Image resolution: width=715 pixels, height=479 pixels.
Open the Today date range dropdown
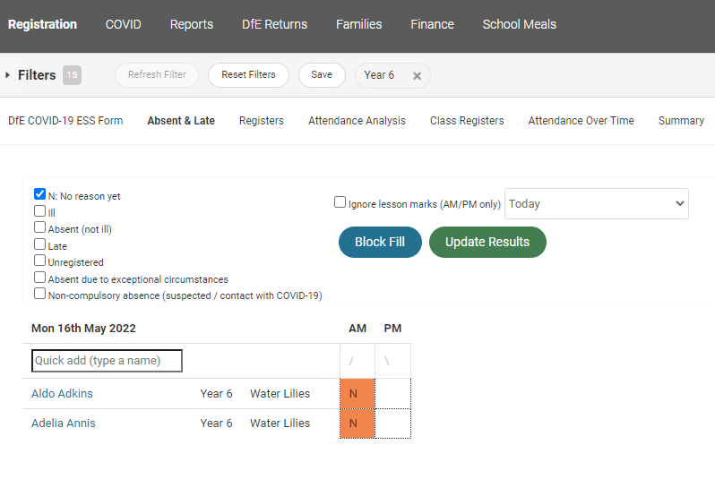pos(597,203)
